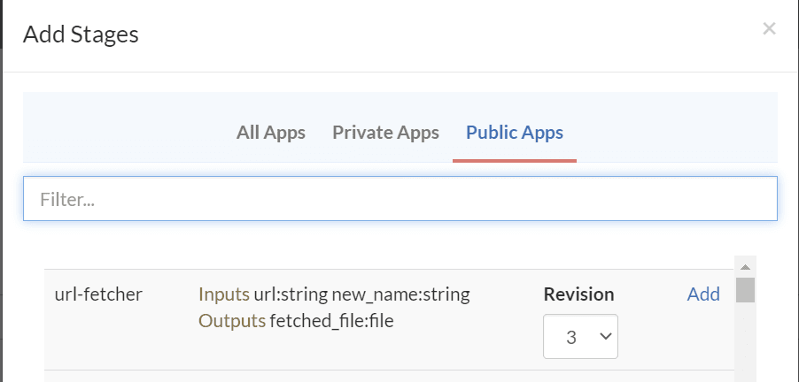Focus the Filter text field
799x382 pixels.
[x=399, y=199]
